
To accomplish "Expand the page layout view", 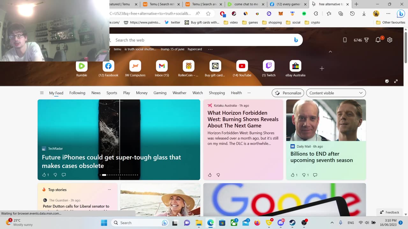I will coord(396,81).
